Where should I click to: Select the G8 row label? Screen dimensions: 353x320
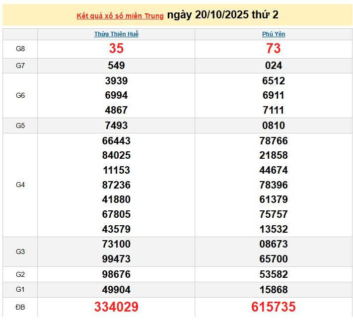20,49
